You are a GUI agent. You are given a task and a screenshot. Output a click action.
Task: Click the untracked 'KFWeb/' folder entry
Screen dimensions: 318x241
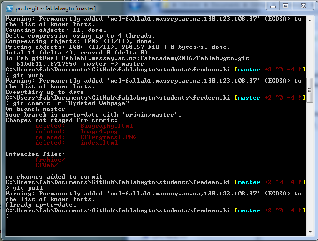(46, 165)
